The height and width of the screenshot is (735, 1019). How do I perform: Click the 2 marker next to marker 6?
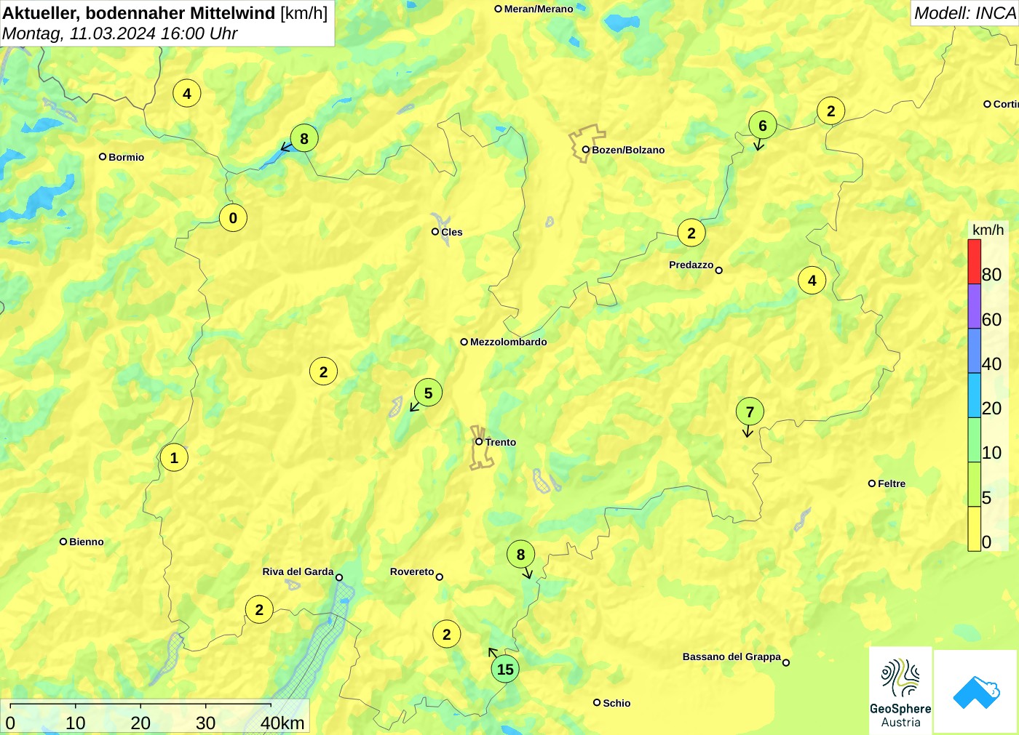point(831,111)
